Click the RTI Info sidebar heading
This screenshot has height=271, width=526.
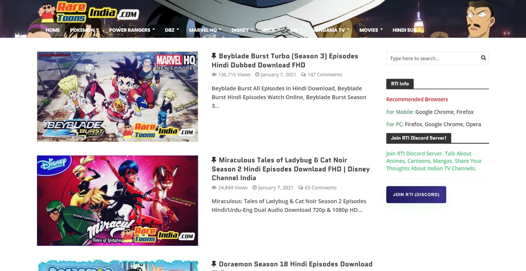click(x=400, y=84)
